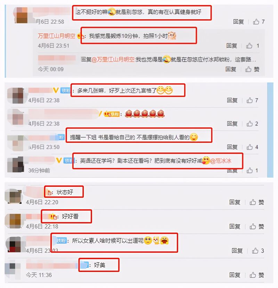The height and width of the screenshot is (288, 278).
Task: Click @万里江山月明空 mention in the reply
Action: coord(113,59)
